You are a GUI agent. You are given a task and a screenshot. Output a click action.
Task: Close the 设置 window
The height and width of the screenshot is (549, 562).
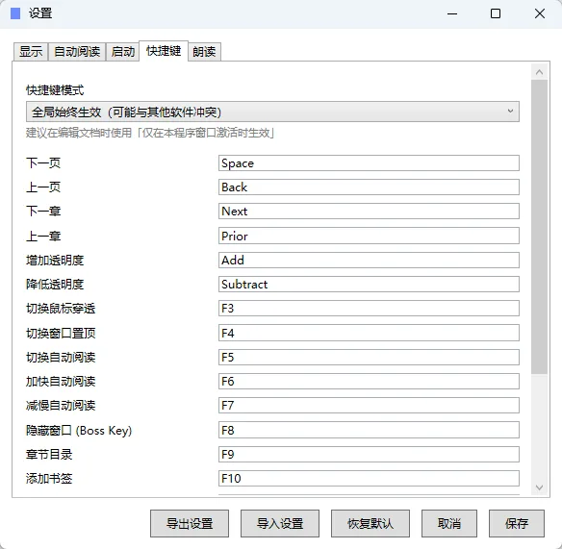(540, 14)
